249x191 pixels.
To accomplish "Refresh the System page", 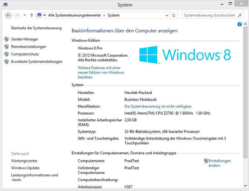I will pos(174,15).
